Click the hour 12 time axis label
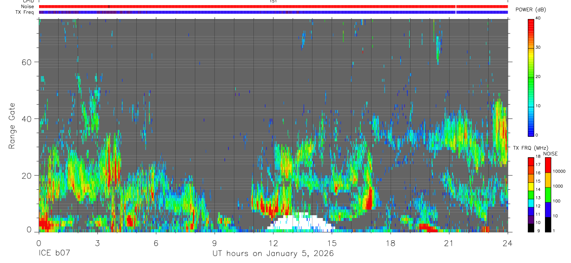 point(273,243)
